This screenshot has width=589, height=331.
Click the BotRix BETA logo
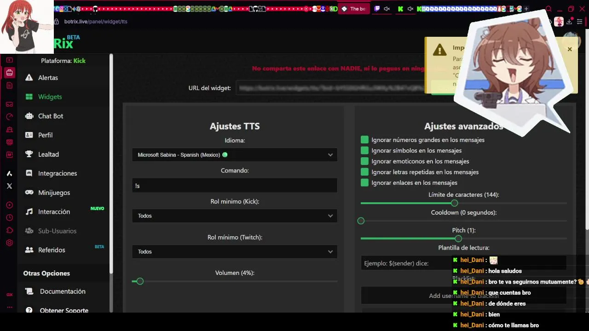click(x=67, y=42)
